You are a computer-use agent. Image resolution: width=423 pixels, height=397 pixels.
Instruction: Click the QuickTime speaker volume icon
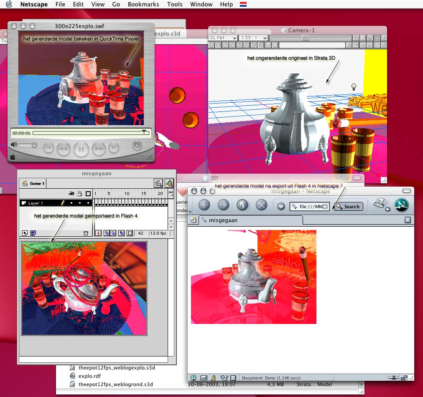tap(14, 145)
